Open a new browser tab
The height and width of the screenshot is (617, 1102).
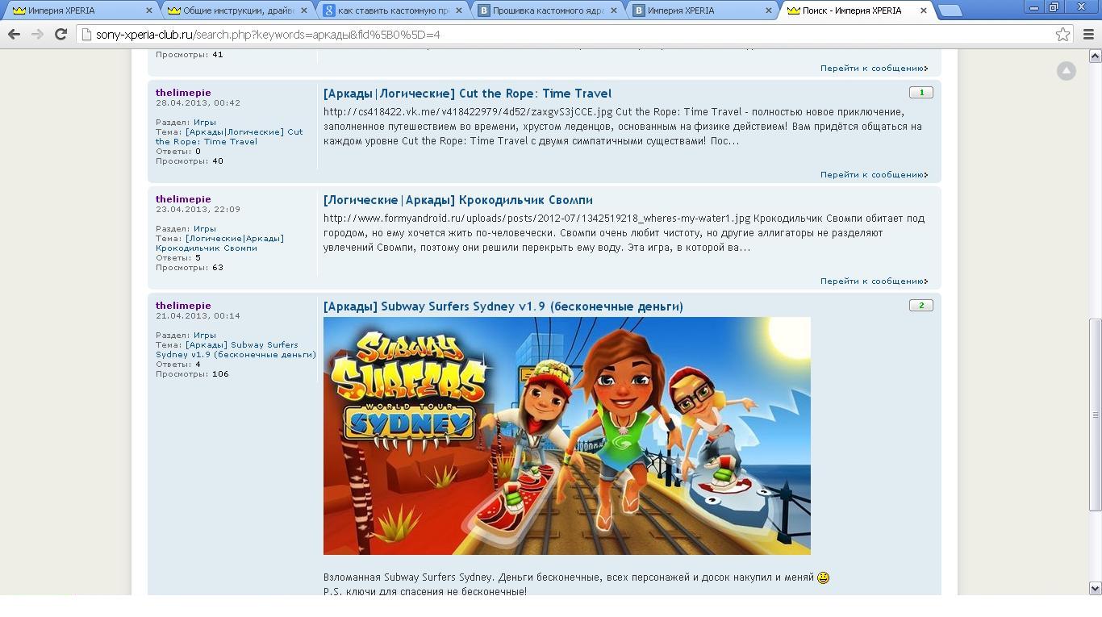(950, 10)
